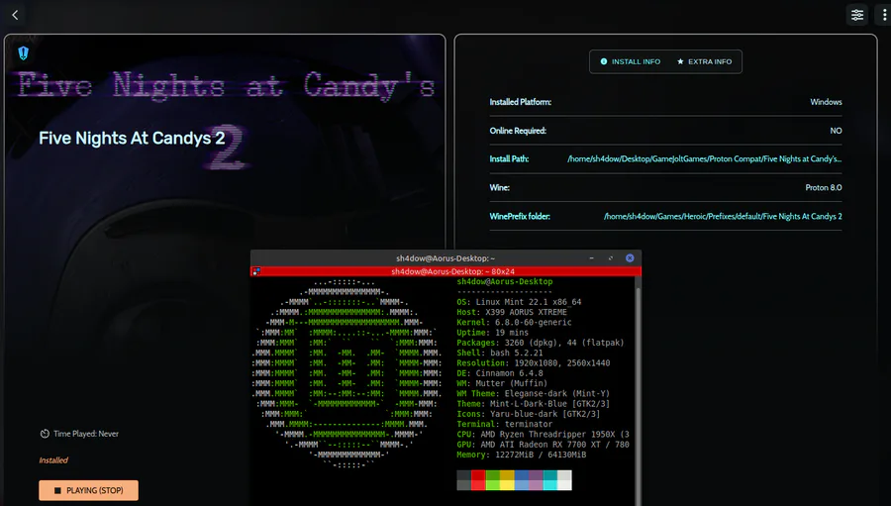Click the Installed status text
Image resolution: width=891 pixels, height=506 pixels.
(x=53, y=460)
